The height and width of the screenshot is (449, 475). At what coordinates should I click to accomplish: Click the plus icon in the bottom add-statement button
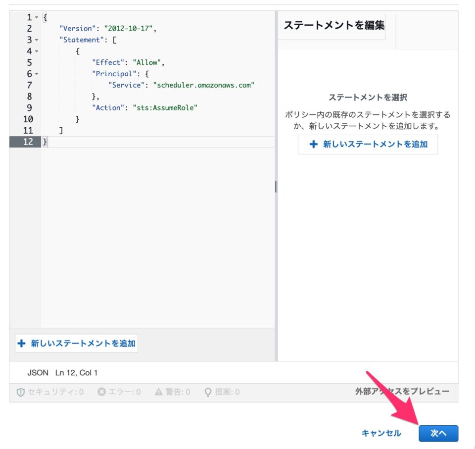tap(21, 343)
